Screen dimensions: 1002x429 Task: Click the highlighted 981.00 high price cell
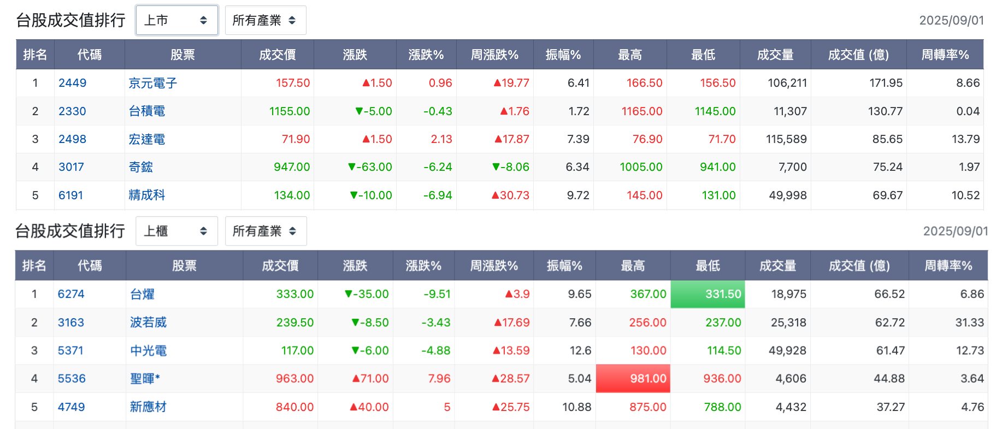point(633,379)
